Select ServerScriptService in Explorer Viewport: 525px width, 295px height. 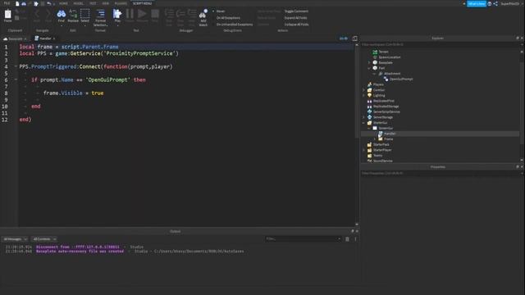[384, 111]
